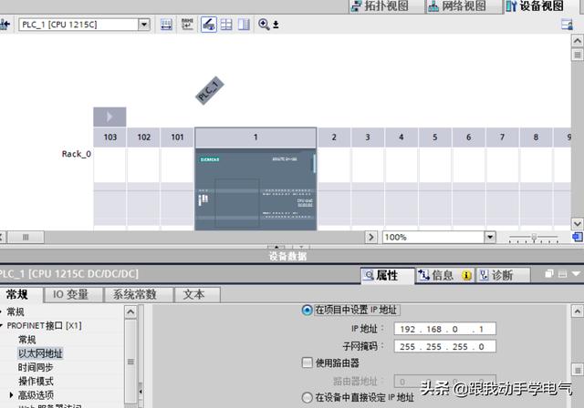Image resolution: width=584 pixels, height=408 pixels.
Task: Click the splitter expand arrows above 设备数据
Action: (288, 247)
